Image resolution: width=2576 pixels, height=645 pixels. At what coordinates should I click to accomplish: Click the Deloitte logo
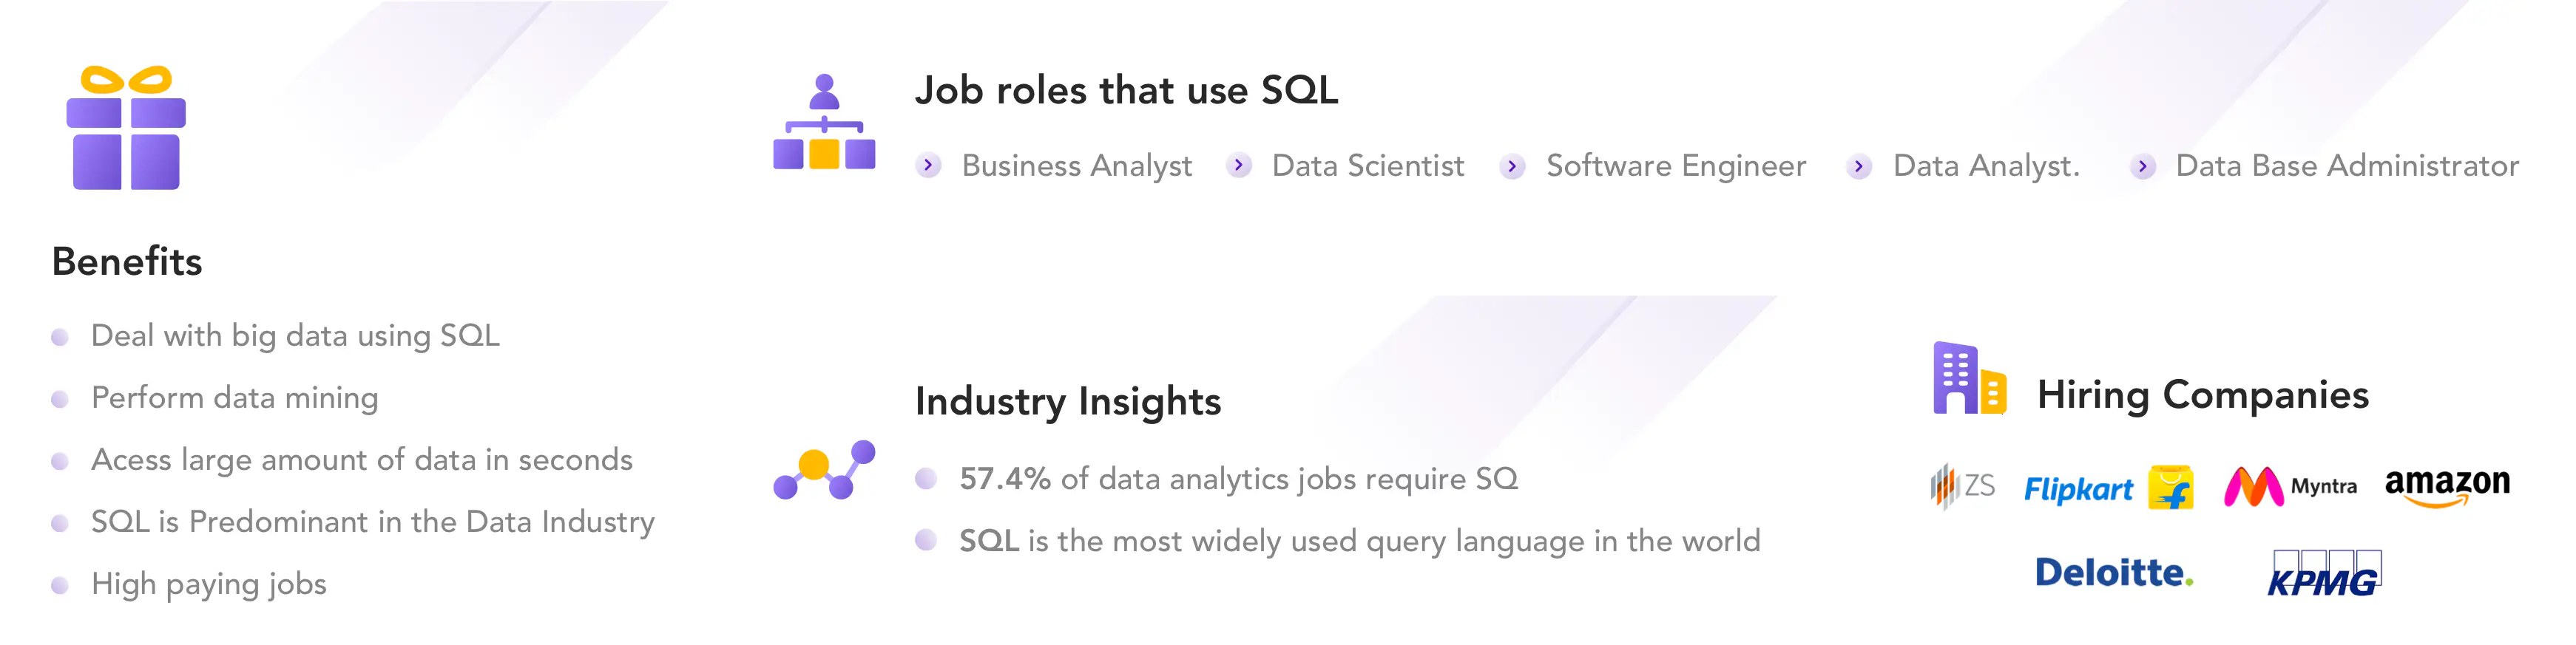(x=2114, y=572)
